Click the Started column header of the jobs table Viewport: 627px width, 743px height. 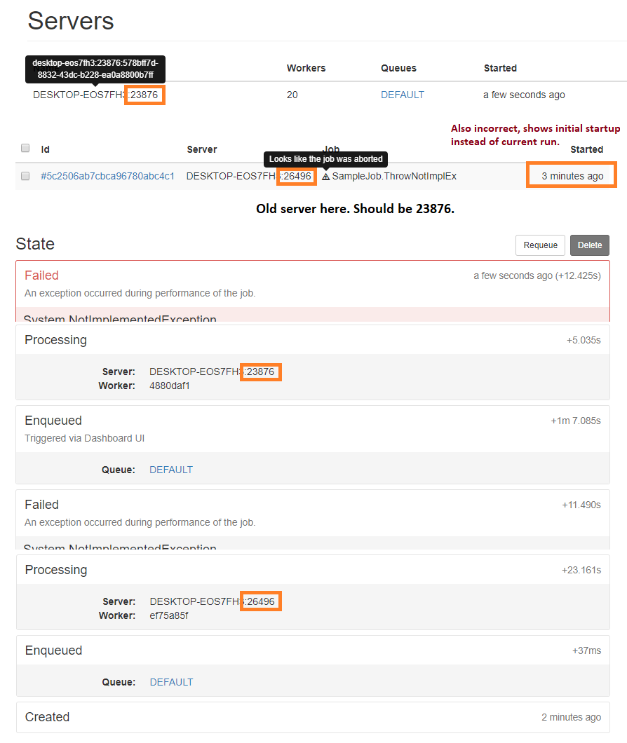587,149
